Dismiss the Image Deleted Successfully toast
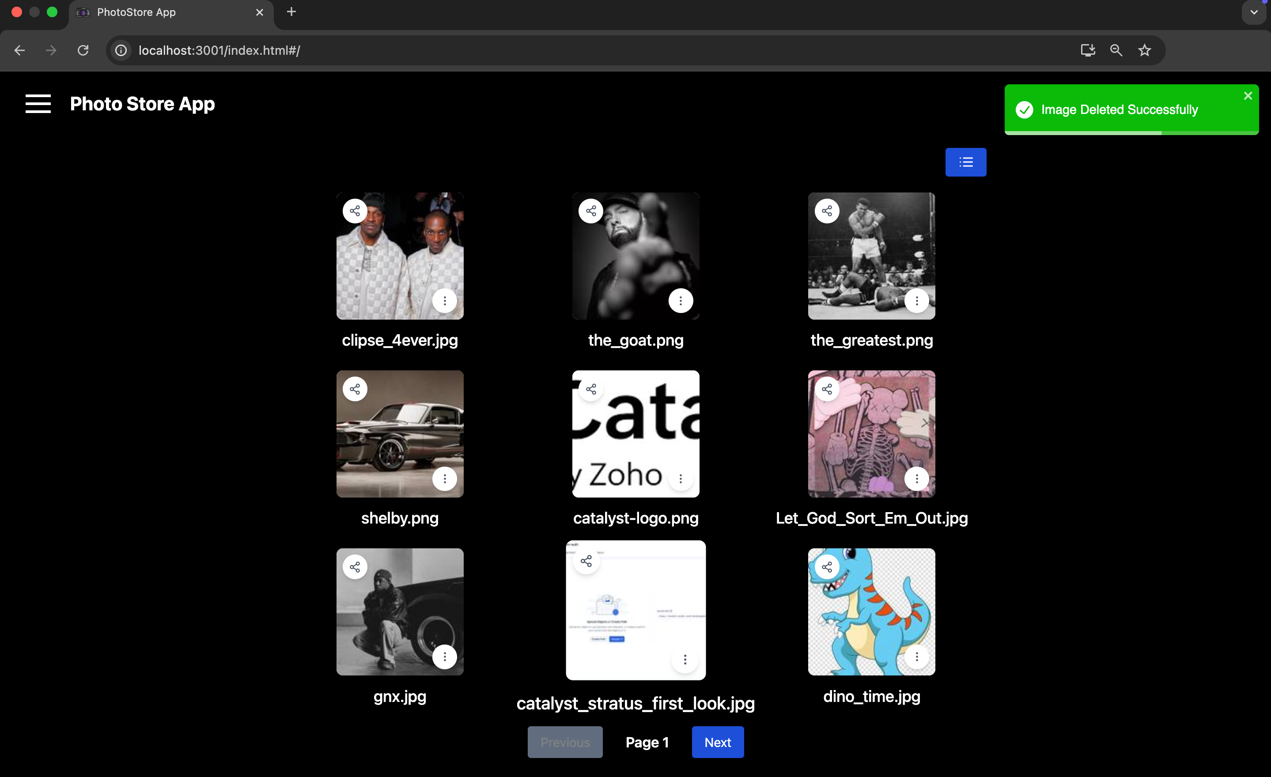The width and height of the screenshot is (1271, 777). [1248, 96]
